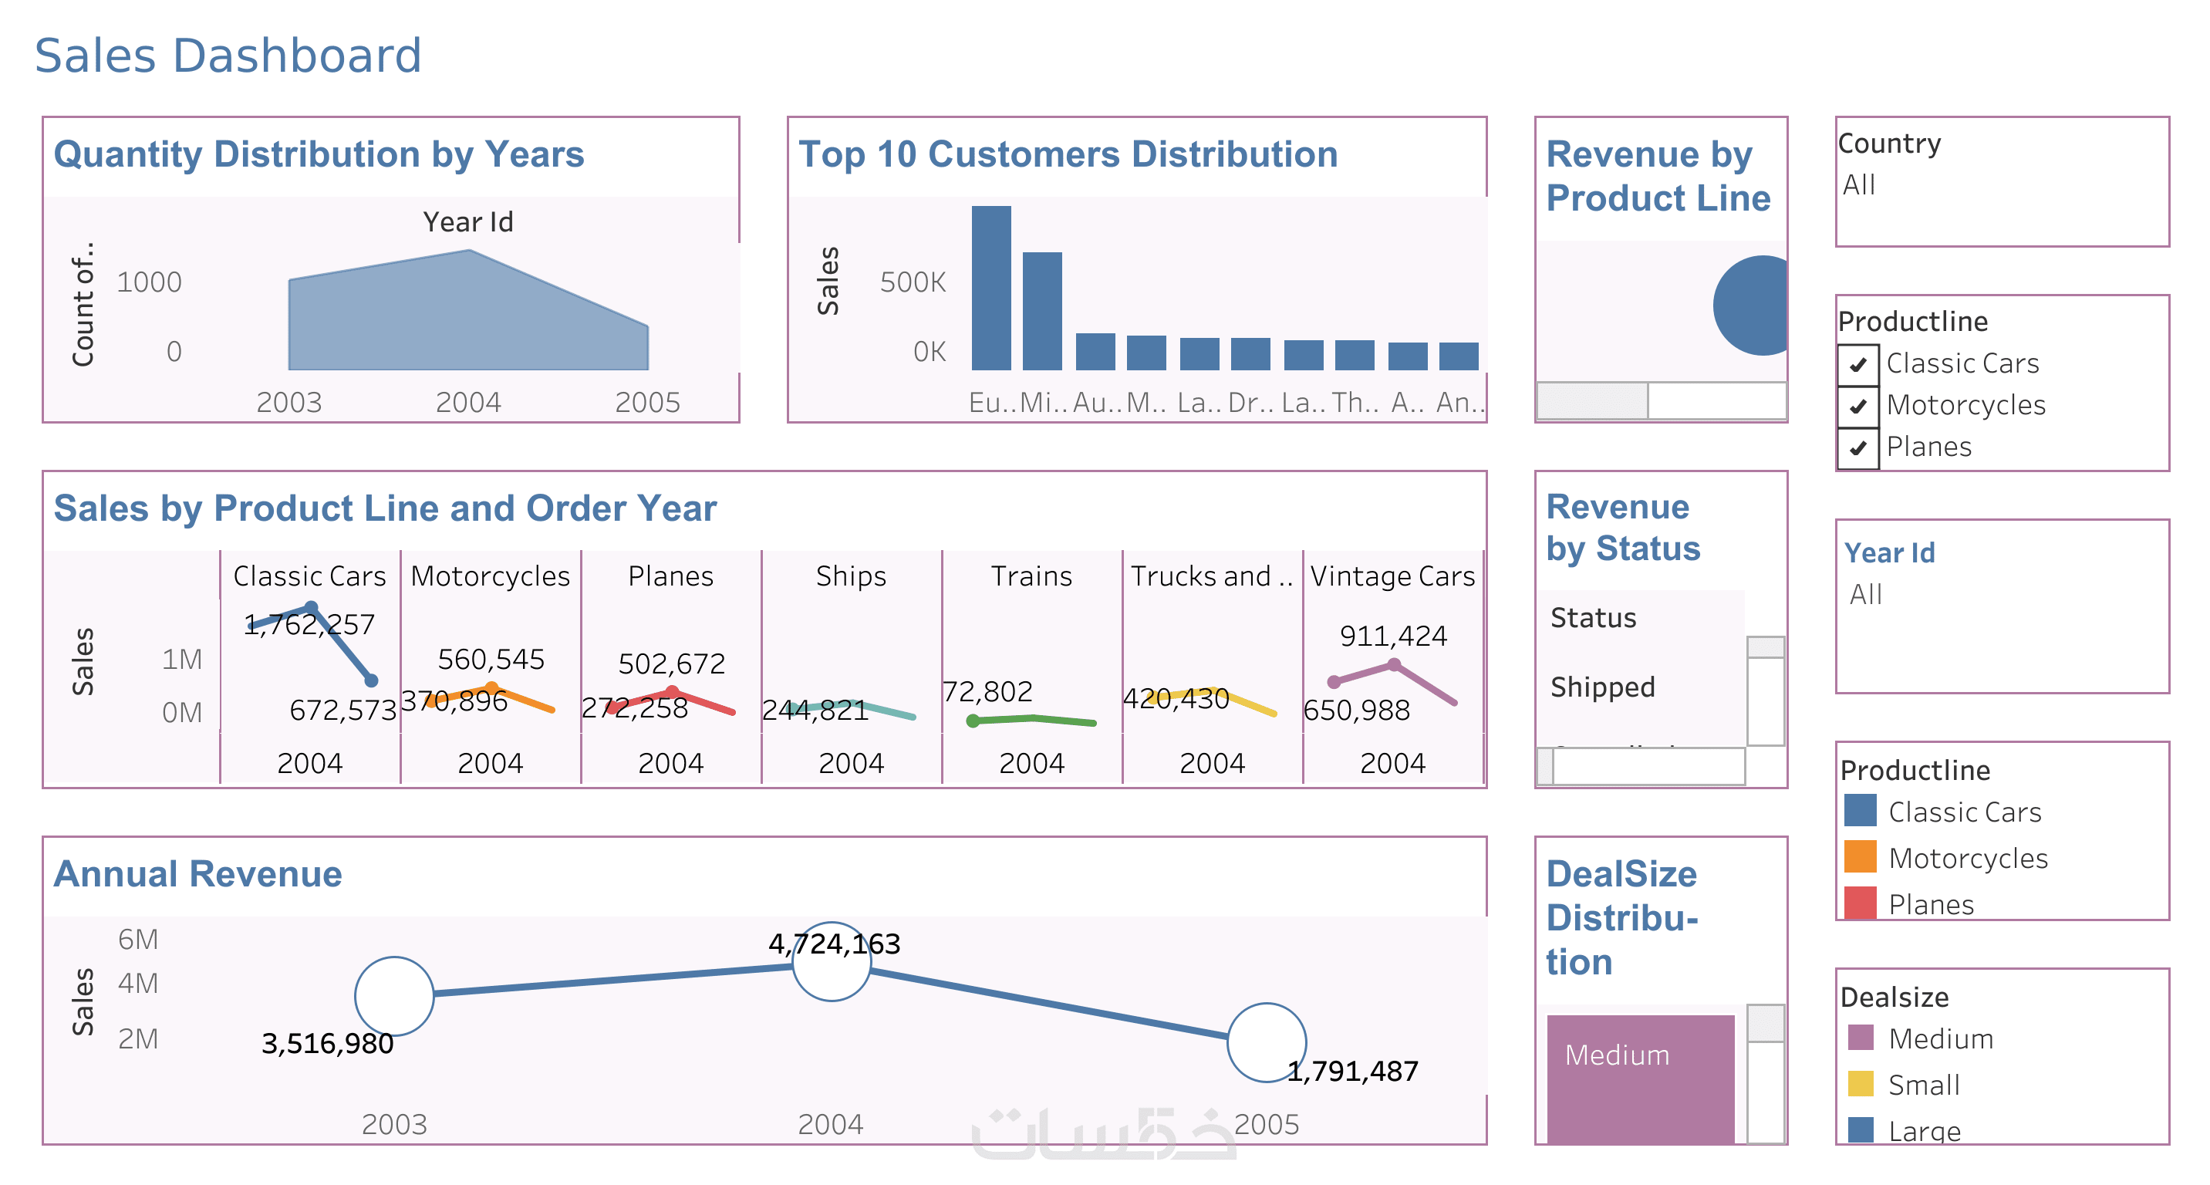Click the 2003 Annual Revenue circle marker
The height and width of the screenshot is (1185, 2210).
[x=393, y=996]
